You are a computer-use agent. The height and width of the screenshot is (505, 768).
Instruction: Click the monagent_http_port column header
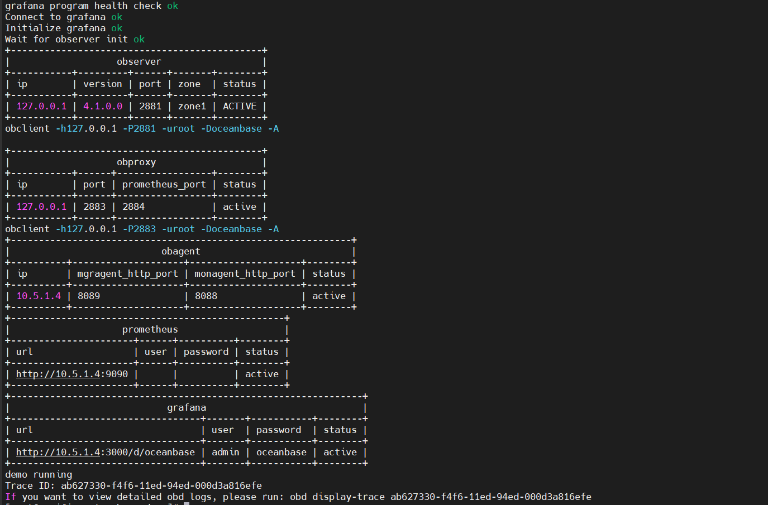coord(245,274)
